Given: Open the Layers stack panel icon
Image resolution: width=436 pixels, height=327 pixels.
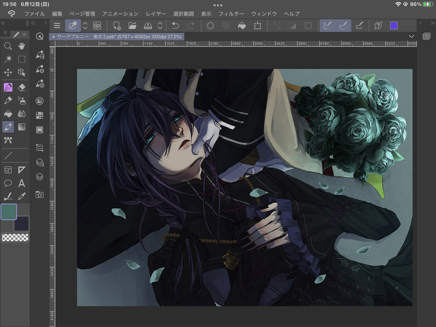Looking at the screenshot, I should (39, 177).
